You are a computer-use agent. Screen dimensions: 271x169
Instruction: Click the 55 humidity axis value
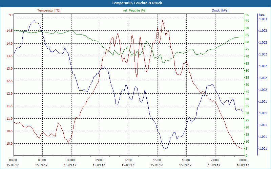(x=247, y=78)
